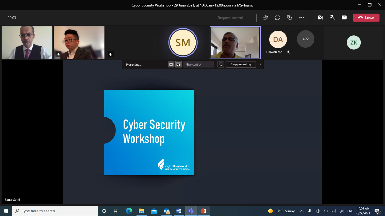Open PowerPoint from the taskbar
This screenshot has height=216, width=385.
tap(203, 211)
